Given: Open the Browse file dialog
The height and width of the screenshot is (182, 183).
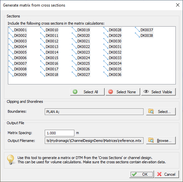Looking at the screenshot, I should pos(161,141).
